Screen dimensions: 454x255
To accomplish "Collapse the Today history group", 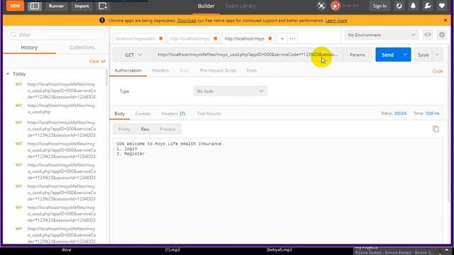I will 8,74.
